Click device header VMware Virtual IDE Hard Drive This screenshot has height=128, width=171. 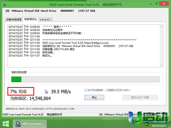tap(34, 11)
